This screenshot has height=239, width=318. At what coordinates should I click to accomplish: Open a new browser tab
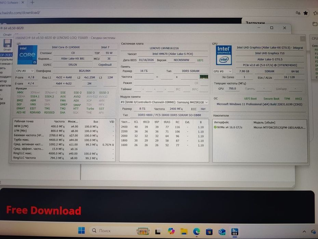pyautogui.click(x=32, y=2)
